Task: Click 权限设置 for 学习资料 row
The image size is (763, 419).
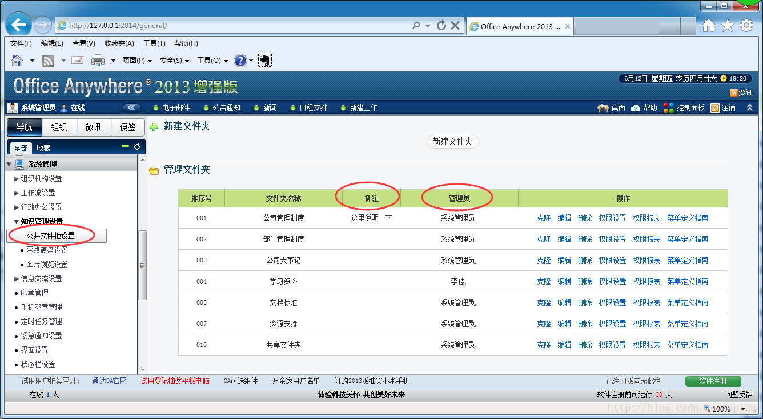Action: 612,281
